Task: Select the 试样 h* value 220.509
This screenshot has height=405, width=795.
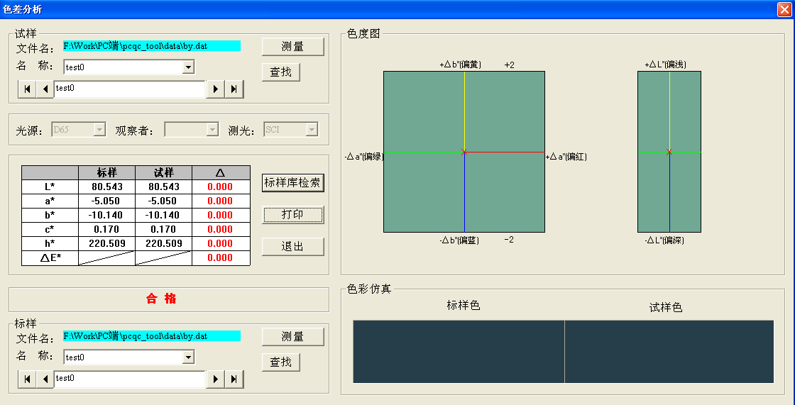Action: (164, 243)
